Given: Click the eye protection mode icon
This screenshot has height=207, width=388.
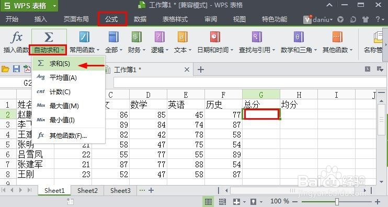Looking at the screenshot, I should (254, 202).
